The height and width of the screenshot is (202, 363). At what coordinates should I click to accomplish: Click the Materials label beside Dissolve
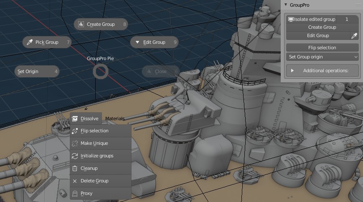115,119
